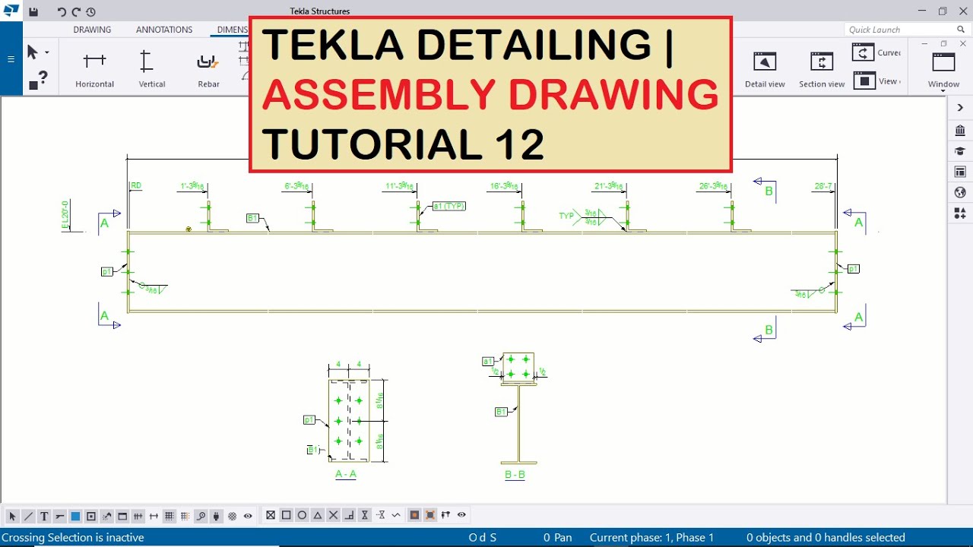Select the 'B - B' section view label

tap(515, 475)
